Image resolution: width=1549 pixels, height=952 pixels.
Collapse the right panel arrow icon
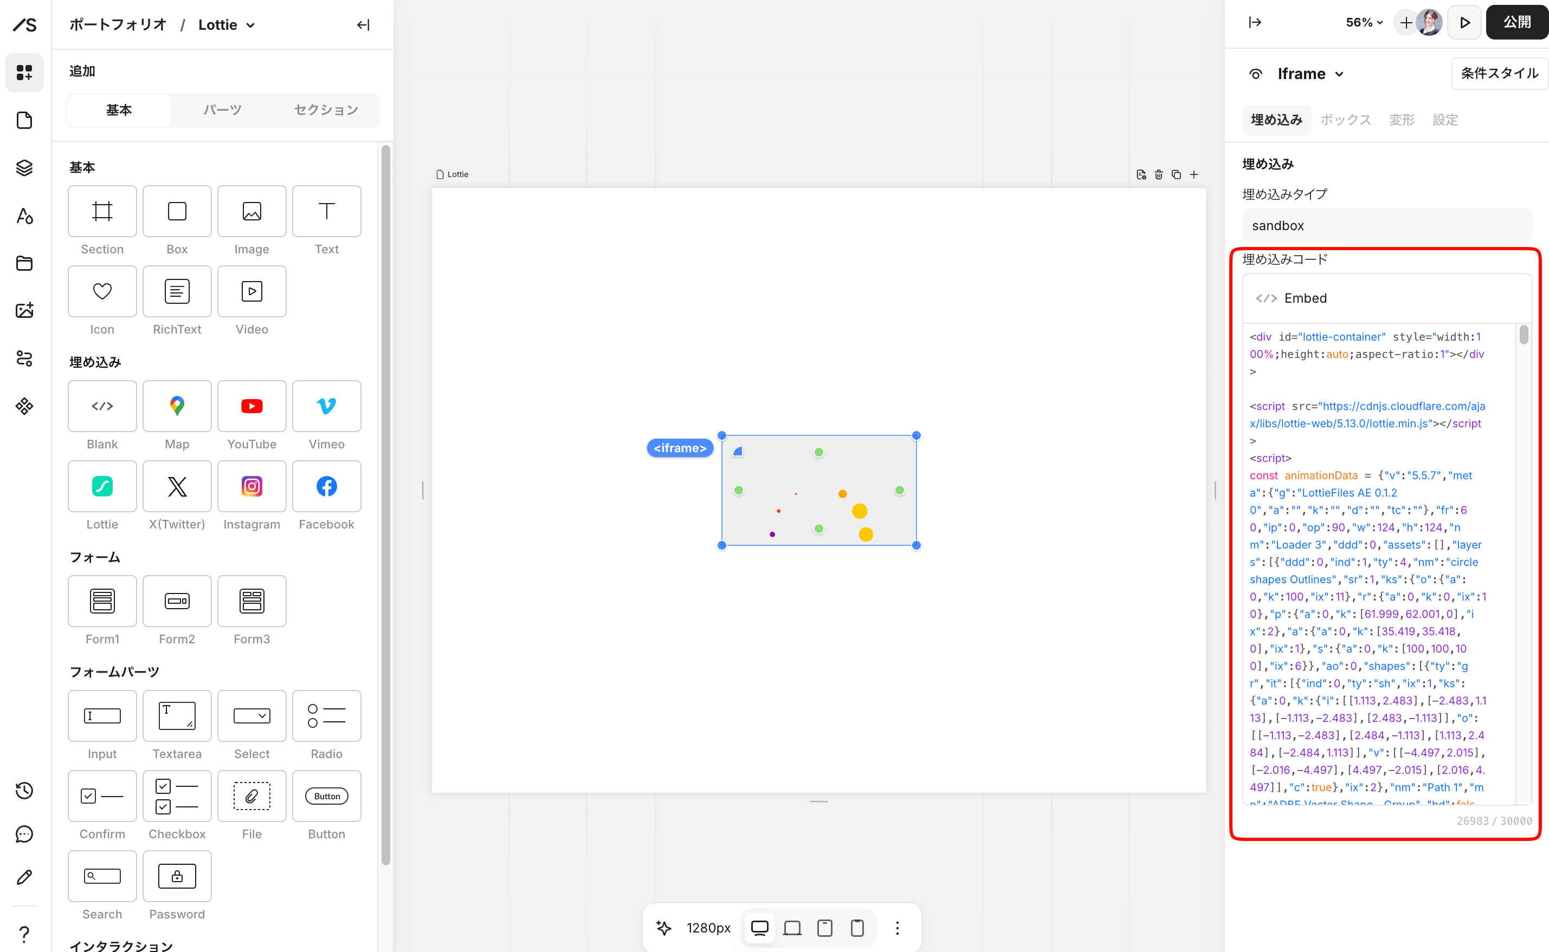pos(1255,23)
